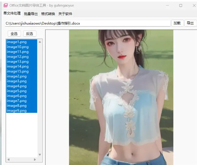
Task: Select image2.png in the list
Action: 22,76
